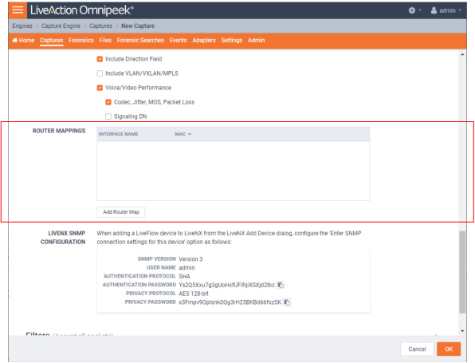
Task: Uncheck Codec, Jitter, MOS, Packet Loss
Action: click(x=108, y=102)
